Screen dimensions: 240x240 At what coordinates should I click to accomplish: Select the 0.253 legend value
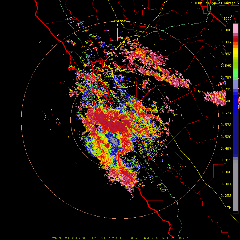226,196
